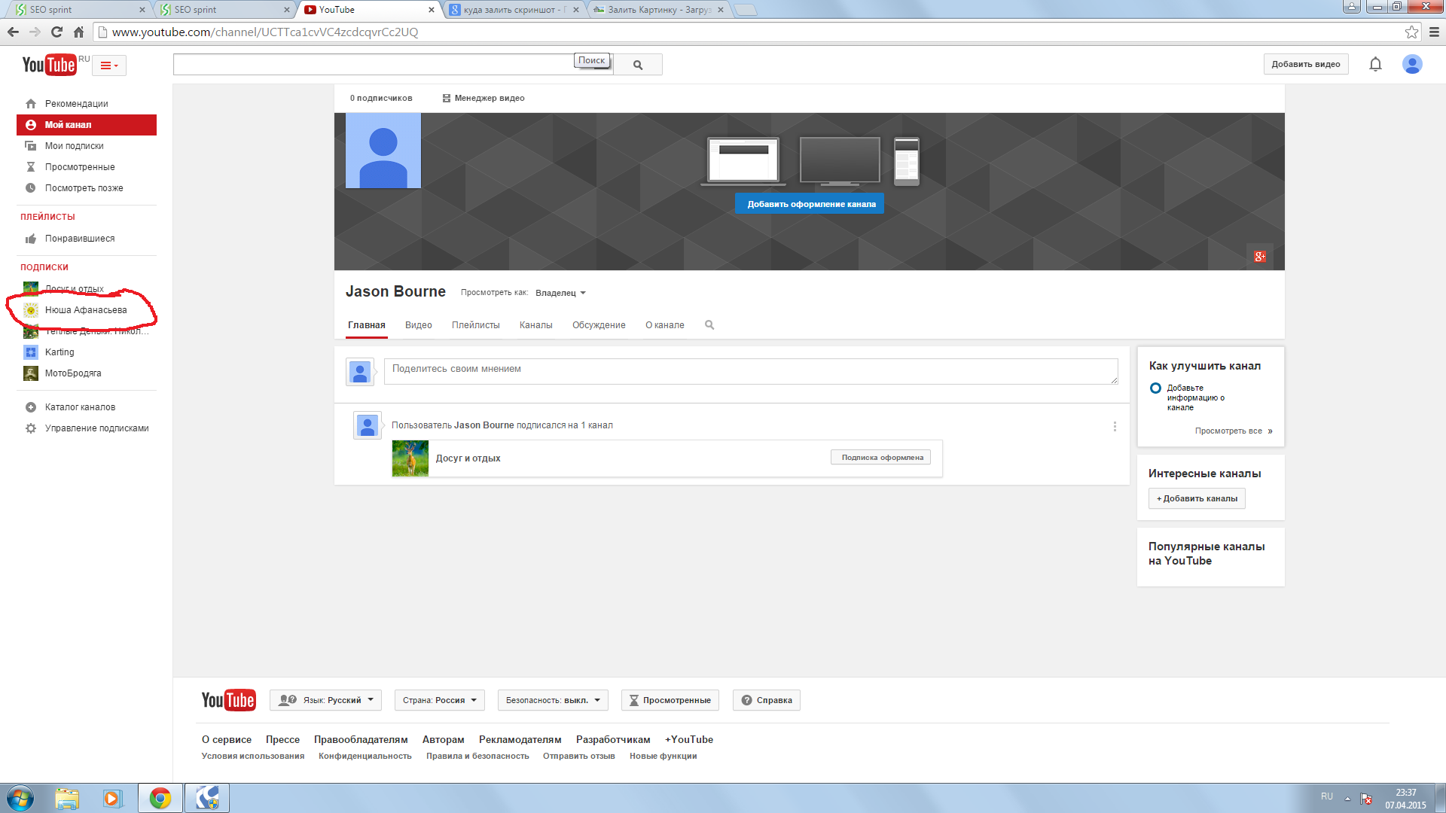Click Подписка оформлена button
Screen dimensions: 1446x813
tap(881, 458)
